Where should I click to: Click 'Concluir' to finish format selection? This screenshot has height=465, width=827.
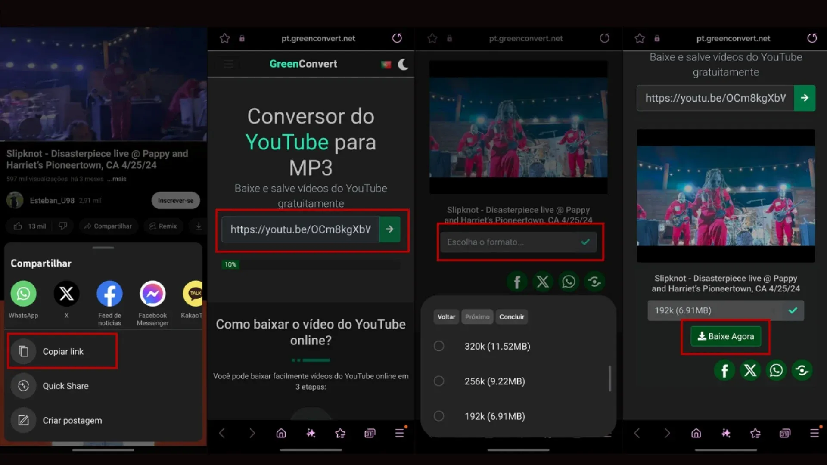pos(512,316)
